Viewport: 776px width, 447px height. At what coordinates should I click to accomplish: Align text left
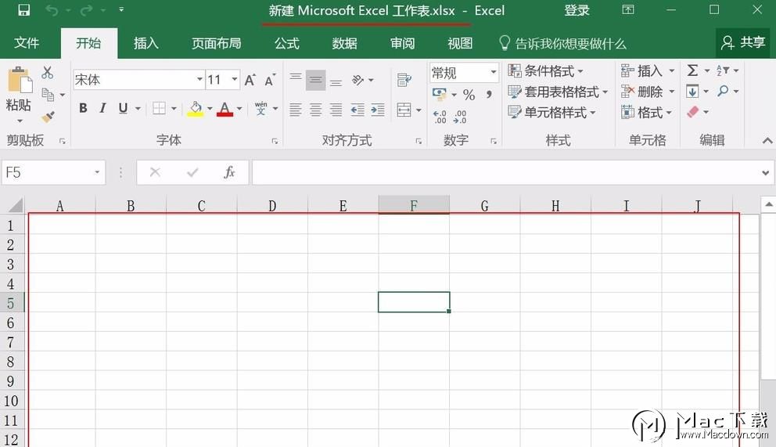click(296, 110)
